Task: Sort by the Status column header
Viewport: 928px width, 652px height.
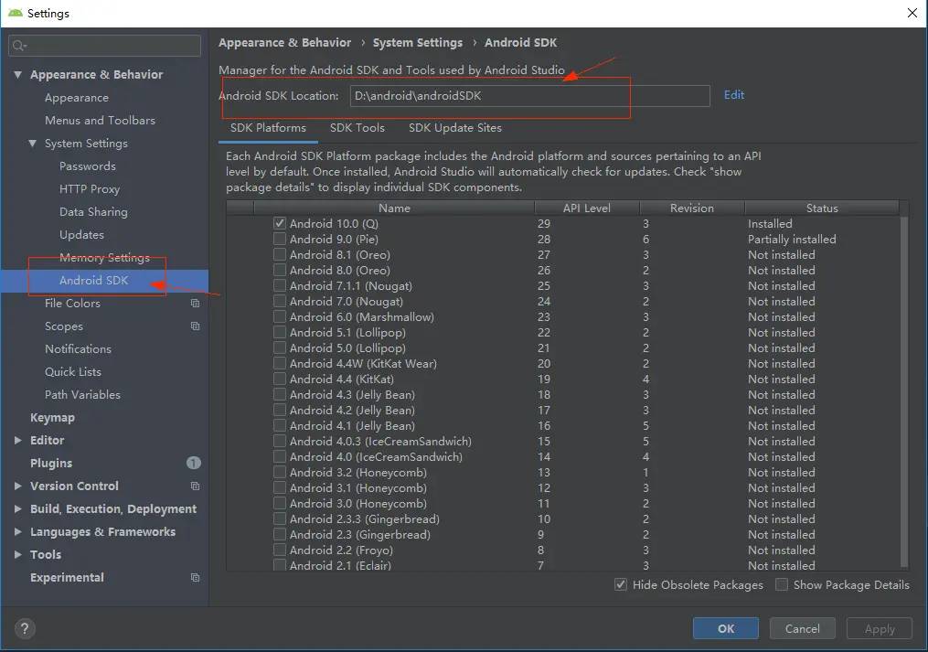Action: click(822, 208)
